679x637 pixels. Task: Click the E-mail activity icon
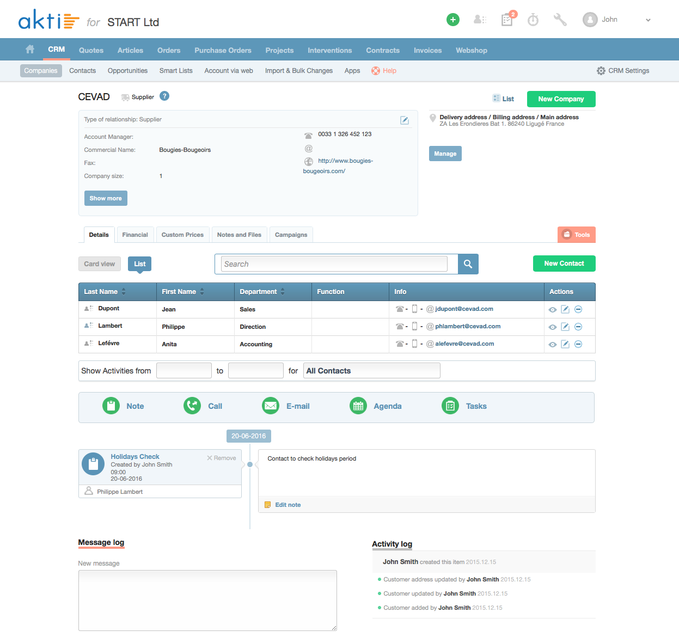pos(270,406)
